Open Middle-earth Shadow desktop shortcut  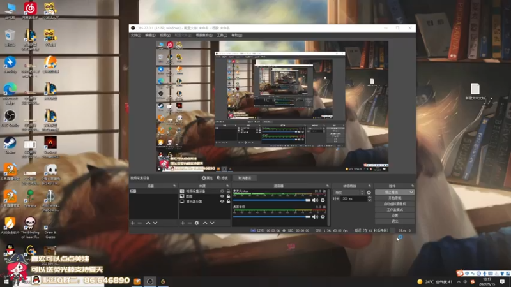(50, 201)
